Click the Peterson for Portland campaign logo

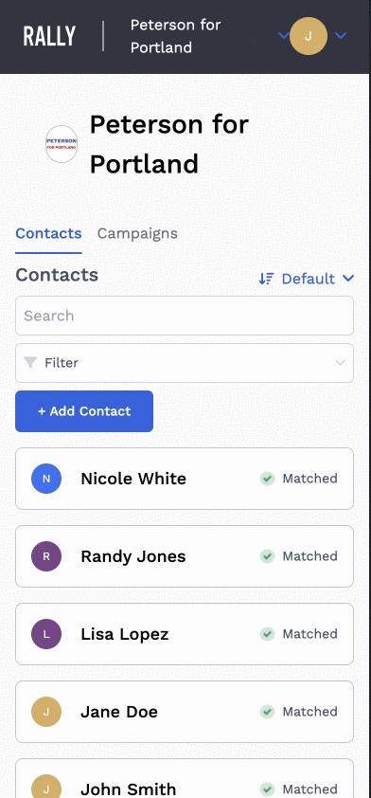coord(62,144)
